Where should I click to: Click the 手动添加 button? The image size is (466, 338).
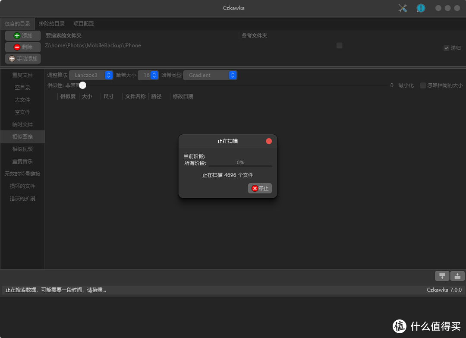[22, 58]
